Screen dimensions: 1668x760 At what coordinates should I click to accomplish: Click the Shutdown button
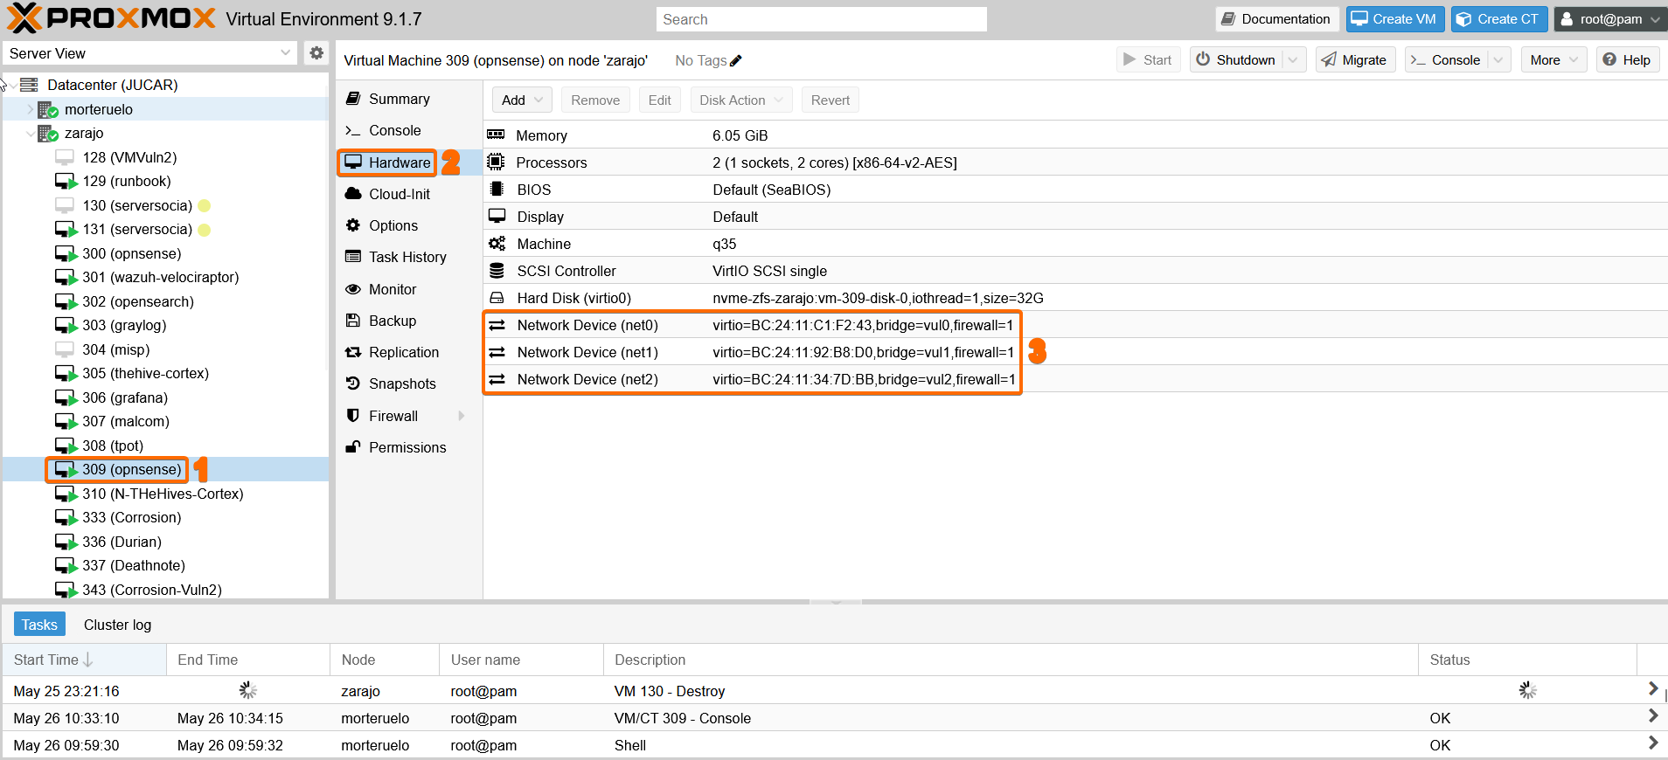click(x=1236, y=60)
